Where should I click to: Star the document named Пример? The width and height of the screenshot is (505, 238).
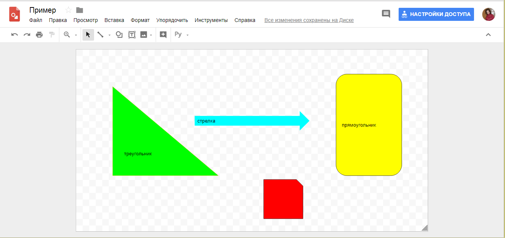click(67, 10)
